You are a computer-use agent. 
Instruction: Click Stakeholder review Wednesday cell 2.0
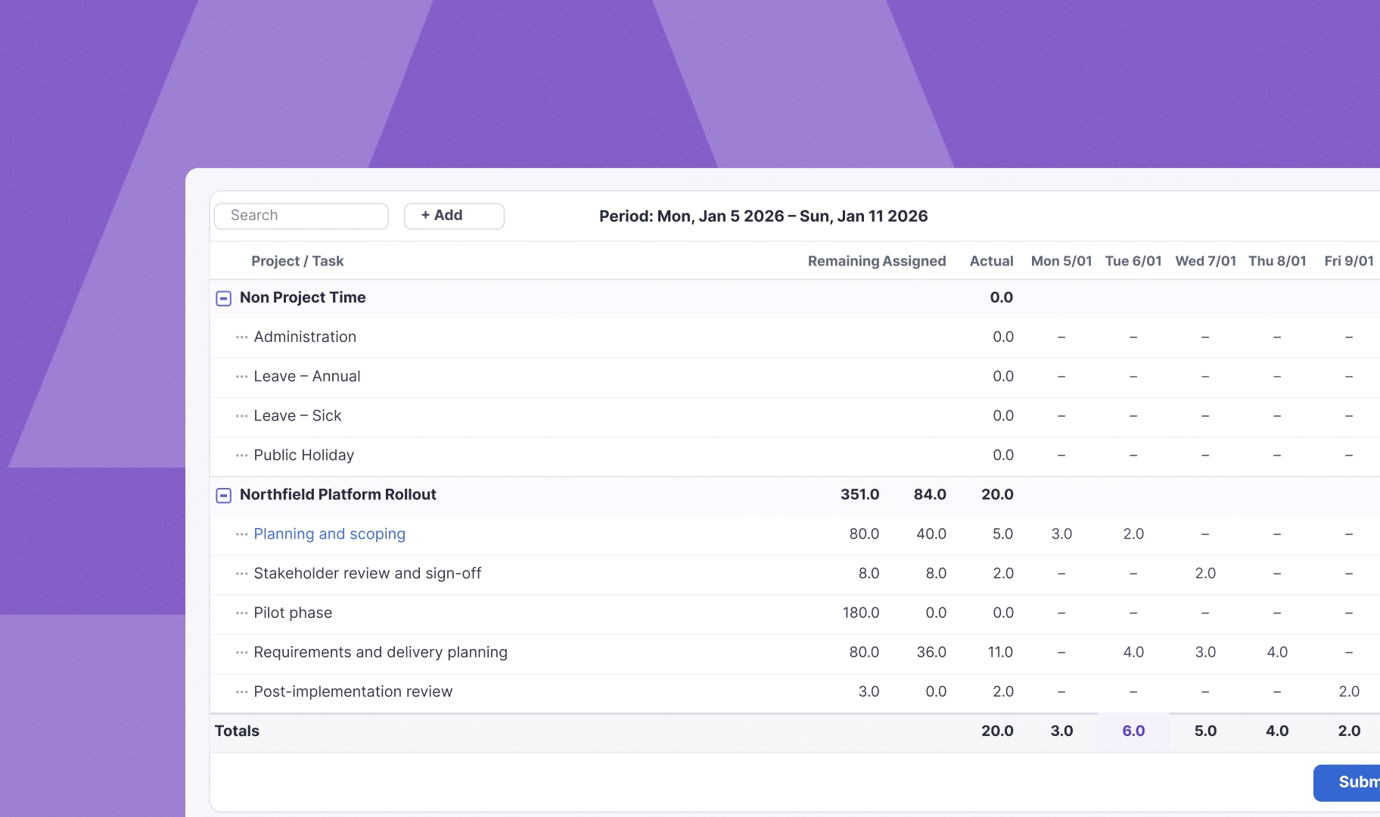(x=1205, y=573)
